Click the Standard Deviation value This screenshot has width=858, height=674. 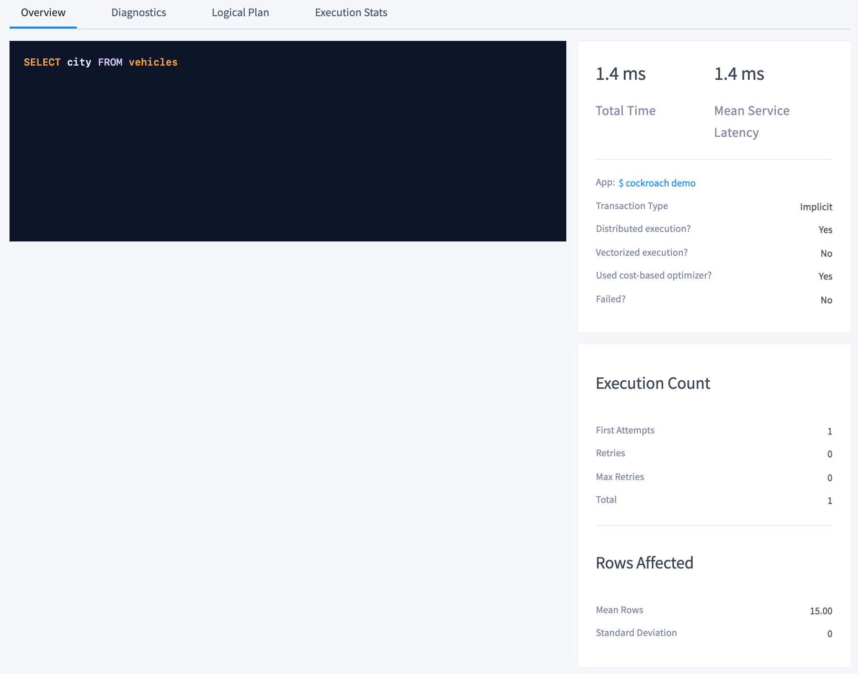click(829, 634)
